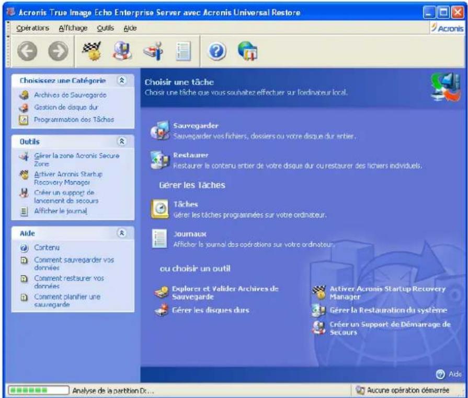
Task: Click the Gérer la Restauration du système icon
Action: tap(318, 310)
